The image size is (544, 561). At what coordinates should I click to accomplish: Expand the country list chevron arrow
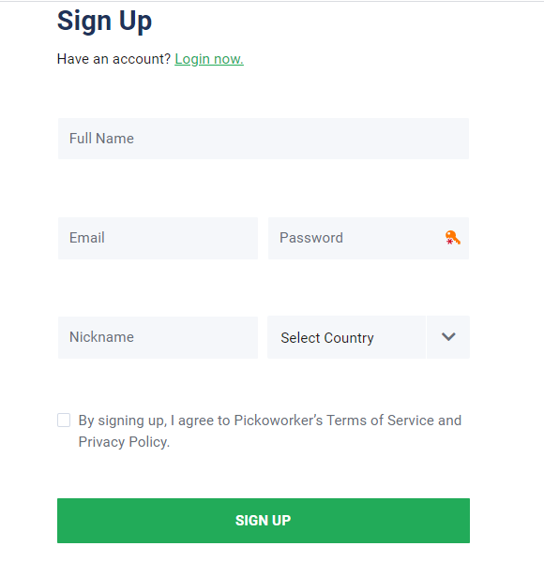[x=448, y=336]
